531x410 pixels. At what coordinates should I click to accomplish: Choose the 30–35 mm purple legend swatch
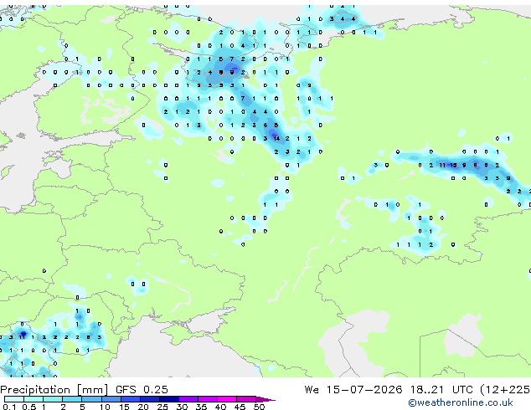point(188,399)
